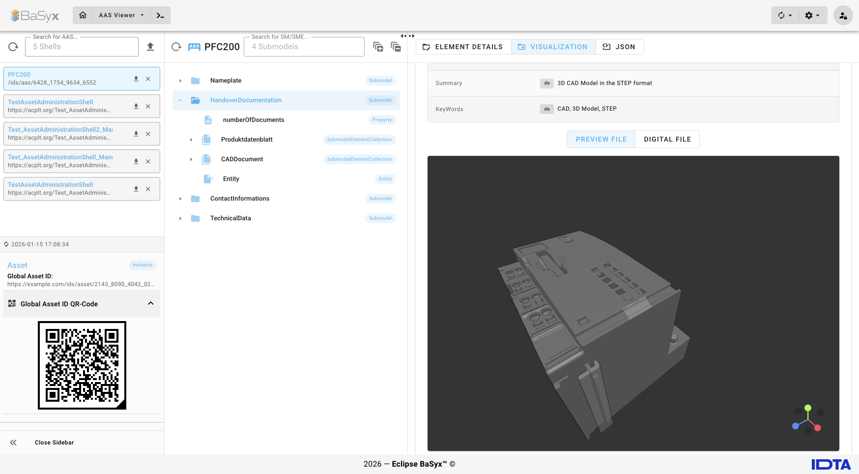
Task: Upload a new AAS file
Action: tap(150, 46)
